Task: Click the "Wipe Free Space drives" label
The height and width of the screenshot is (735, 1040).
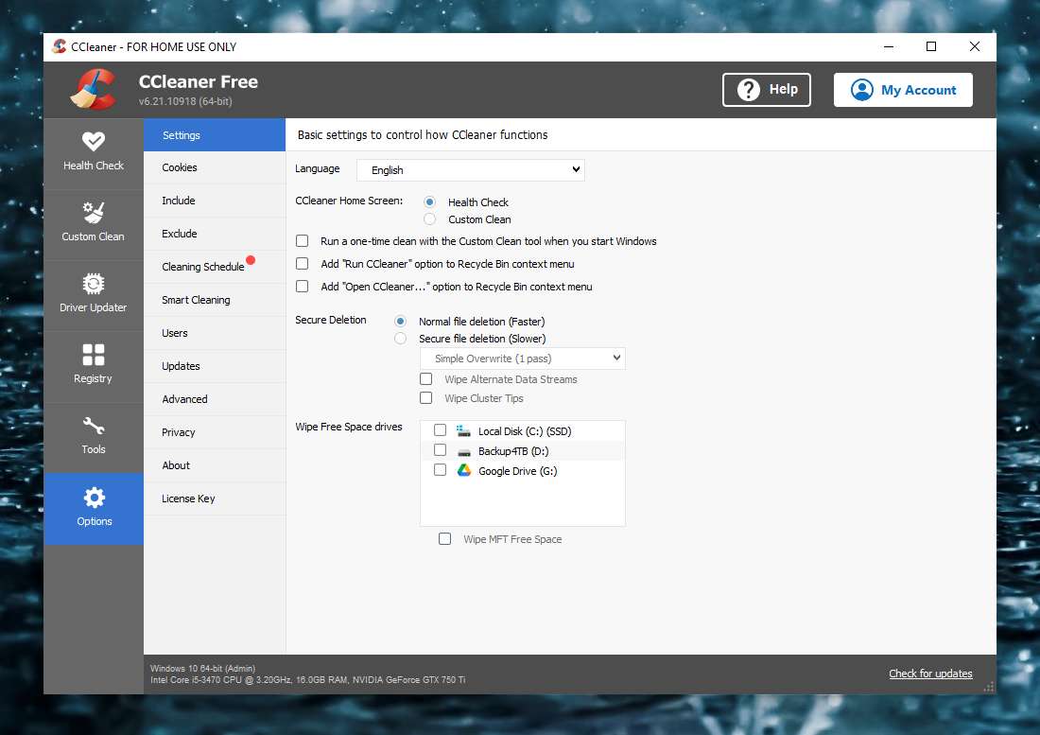Action: [x=349, y=428]
